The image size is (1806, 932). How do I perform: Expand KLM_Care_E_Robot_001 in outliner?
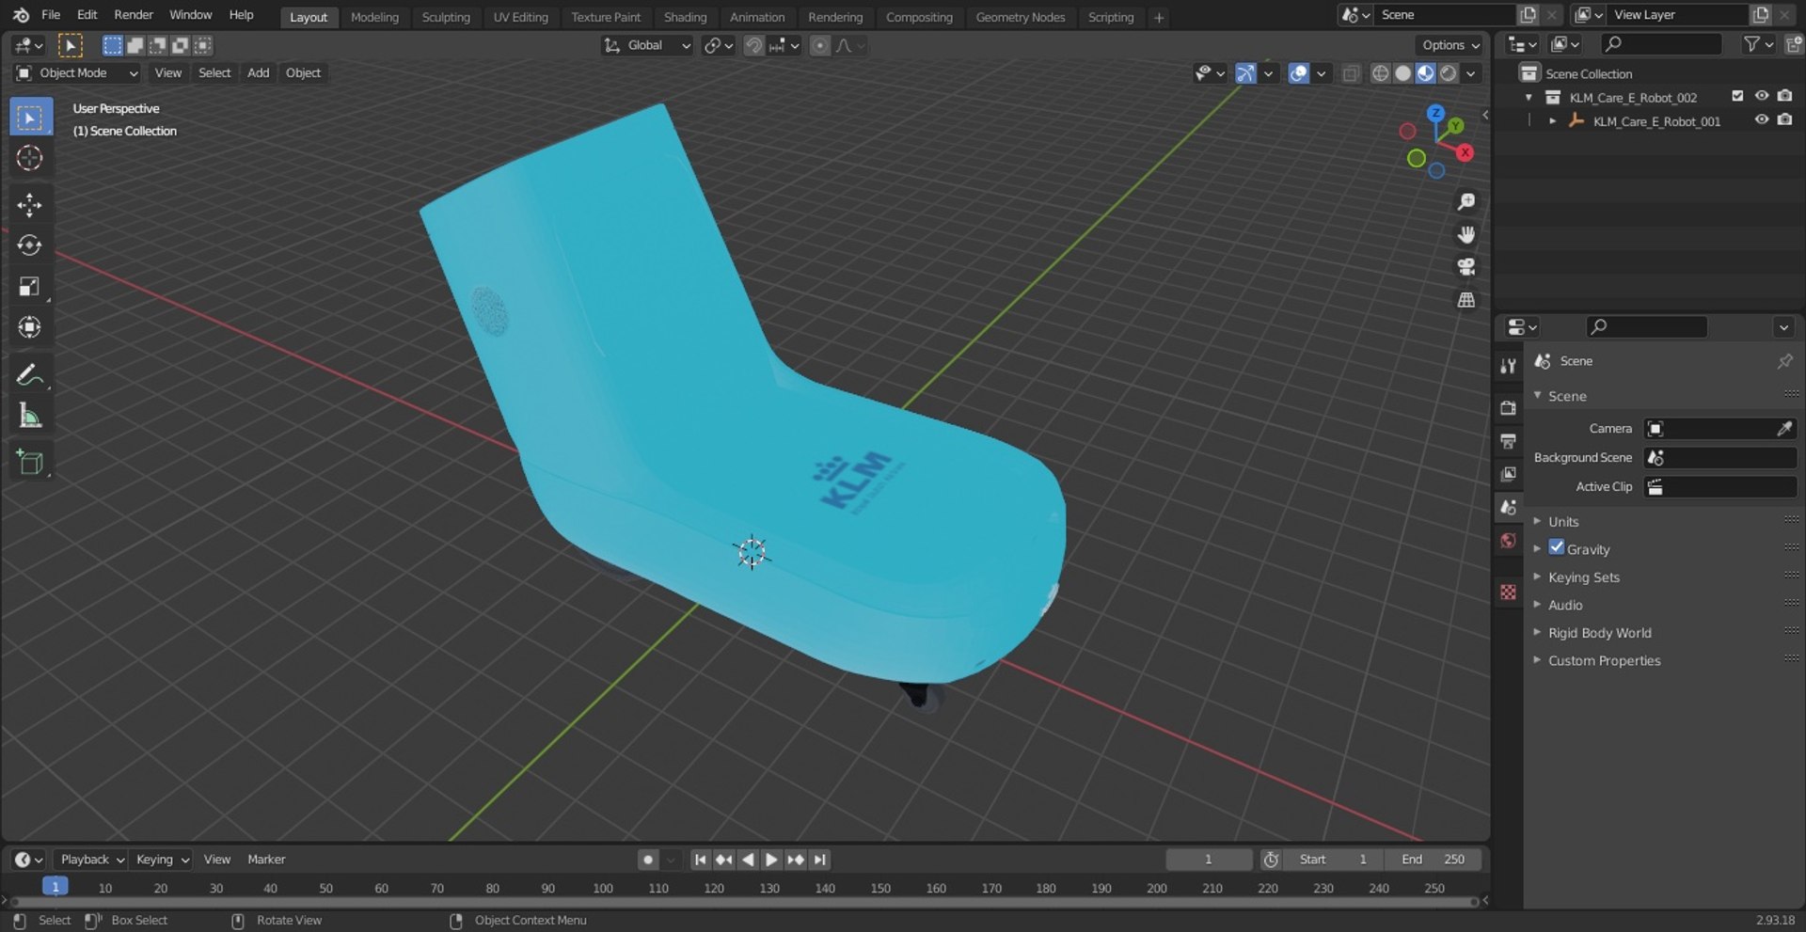tap(1553, 120)
